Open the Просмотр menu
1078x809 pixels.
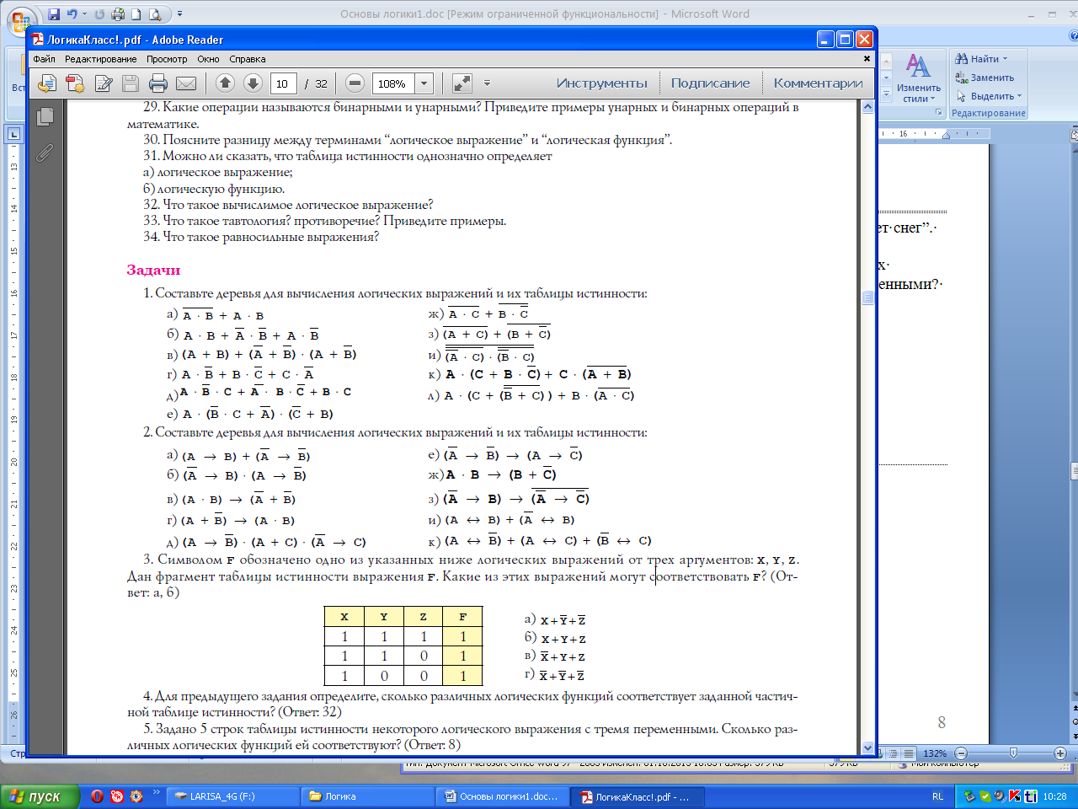[167, 59]
